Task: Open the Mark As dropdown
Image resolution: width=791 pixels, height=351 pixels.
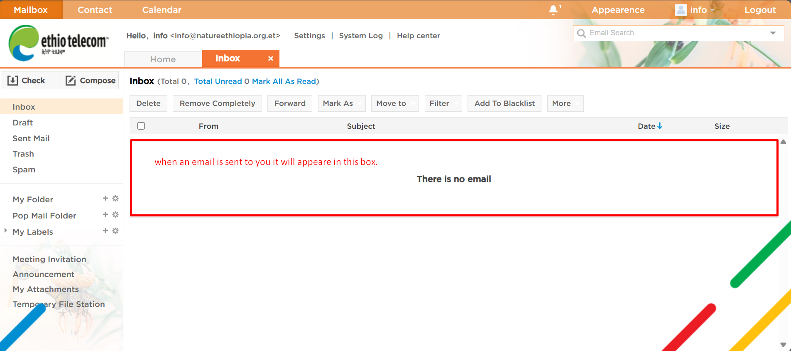Action: [x=341, y=103]
